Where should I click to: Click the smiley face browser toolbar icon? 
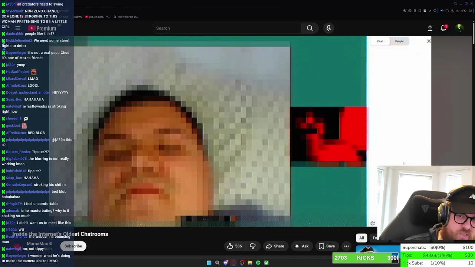click(410, 11)
